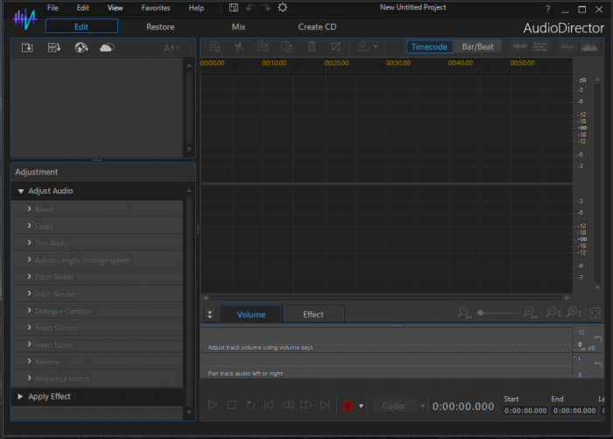Open the Preferences gear icon
The height and width of the screenshot is (439, 613).
point(282,8)
